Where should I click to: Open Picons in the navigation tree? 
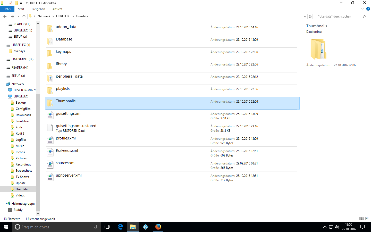[x=20, y=152]
